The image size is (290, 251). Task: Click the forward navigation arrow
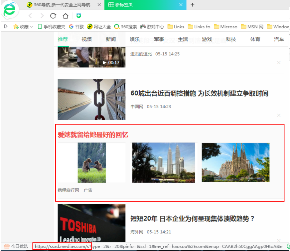click(42, 16)
